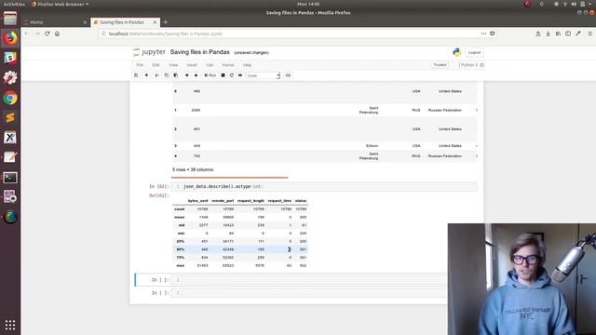This screenshot has width=596, height=335.
Task: Click the mean row label
Action: coord(180,217)
